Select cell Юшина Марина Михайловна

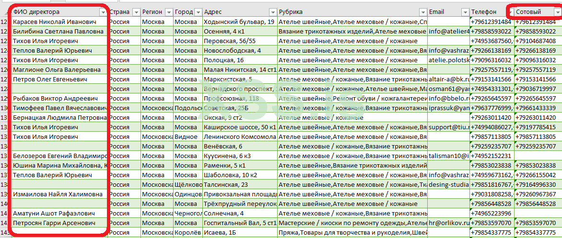click(x=60, y=165)
